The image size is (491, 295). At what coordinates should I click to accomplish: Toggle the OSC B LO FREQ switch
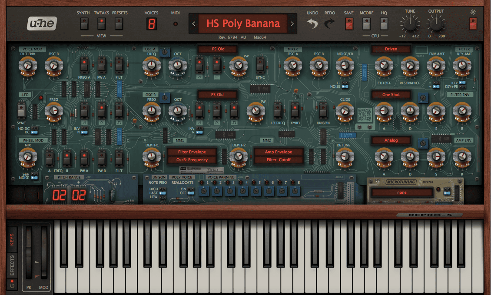tap(278, 111)
